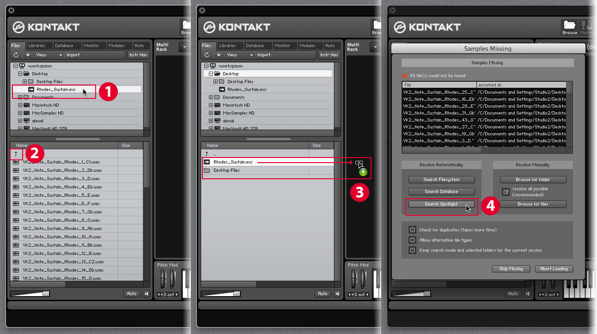Switch to Libraries tab in left panel

pos(38,46)
